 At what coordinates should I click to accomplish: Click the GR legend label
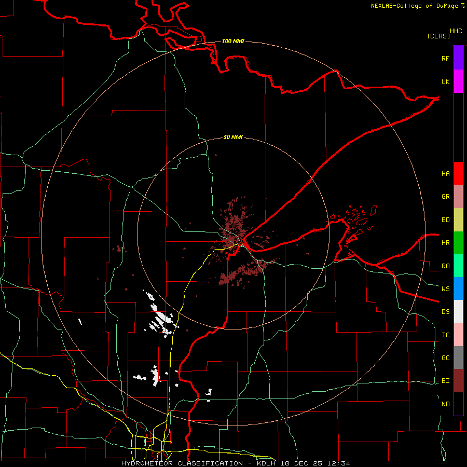[445, 197]
